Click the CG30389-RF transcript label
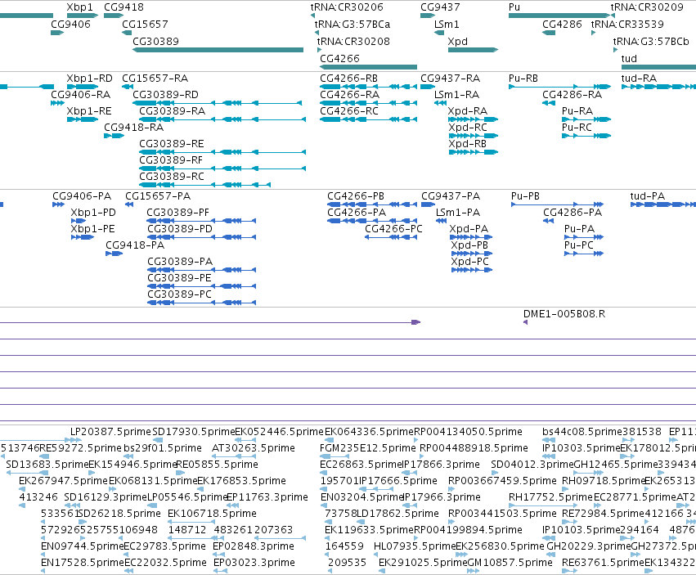 coord(171,159)
